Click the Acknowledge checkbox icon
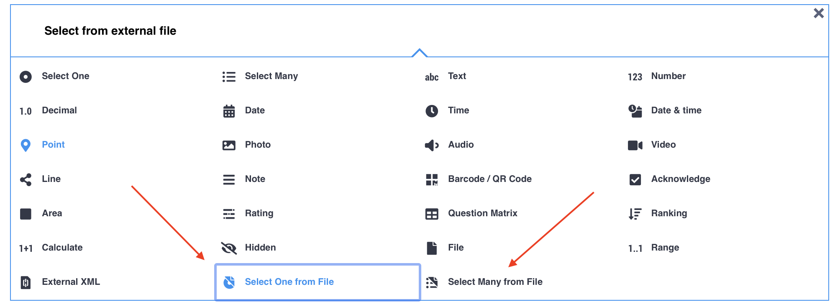This screenshot has width=835, height=307. (635, 179)
